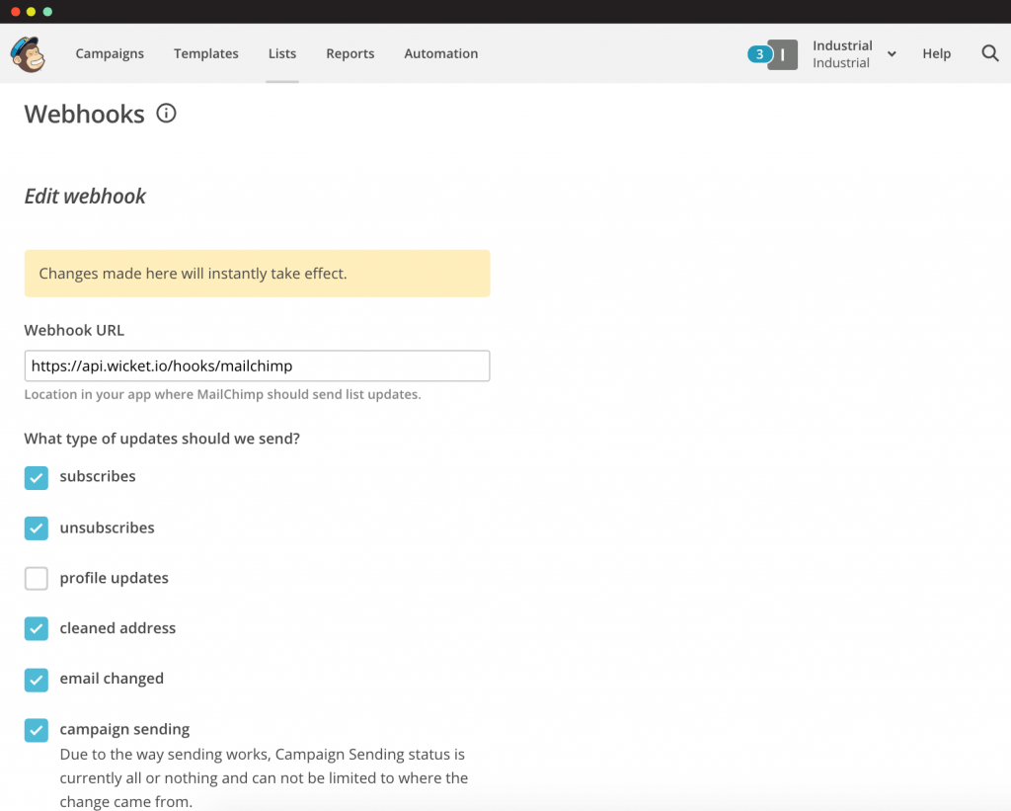Turn off the campaign sending checkbox
Screen dimensions: 1011x811
click(37, 730)
